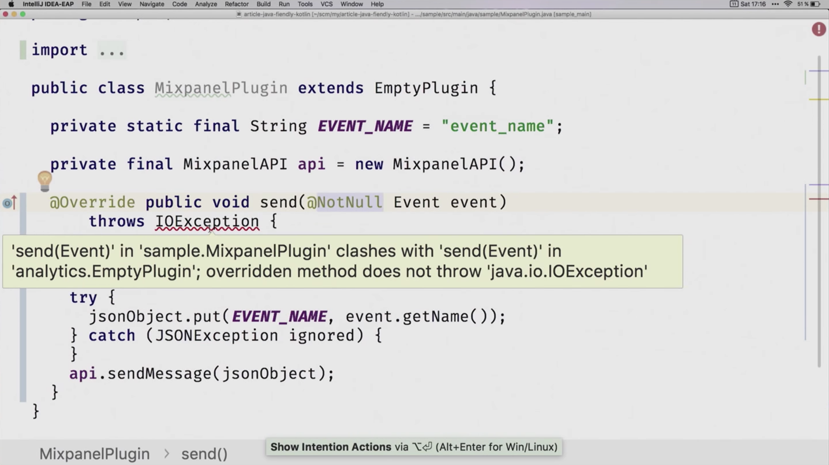The image size is (829, 465).
Task: Select send() in the breadcrumb bar
Action: (204, 454)
